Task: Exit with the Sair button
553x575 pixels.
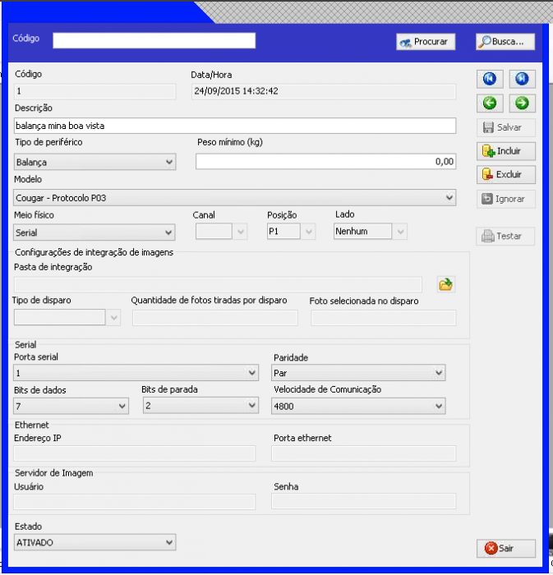Action: coord(505,548)
